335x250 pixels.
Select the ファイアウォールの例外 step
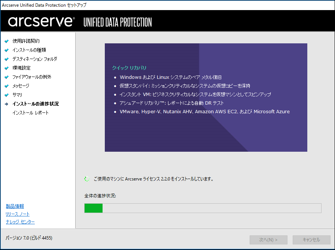click(x=32, y=77)
